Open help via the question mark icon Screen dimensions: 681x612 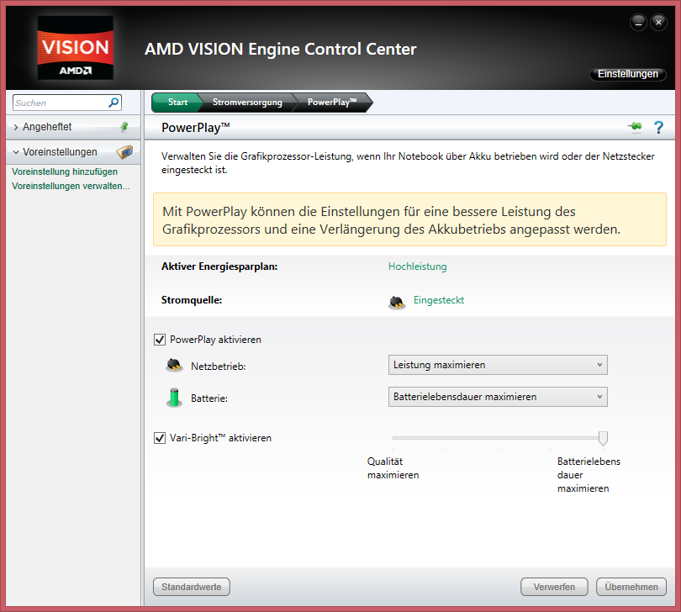658,127
